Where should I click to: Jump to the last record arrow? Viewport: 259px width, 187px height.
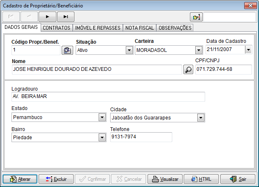66,17
